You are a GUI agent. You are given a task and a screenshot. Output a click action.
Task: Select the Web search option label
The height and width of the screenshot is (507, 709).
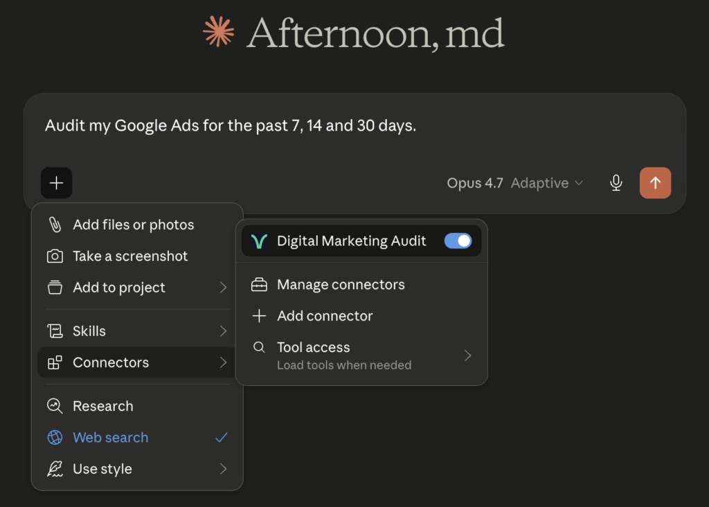(111, 437)
